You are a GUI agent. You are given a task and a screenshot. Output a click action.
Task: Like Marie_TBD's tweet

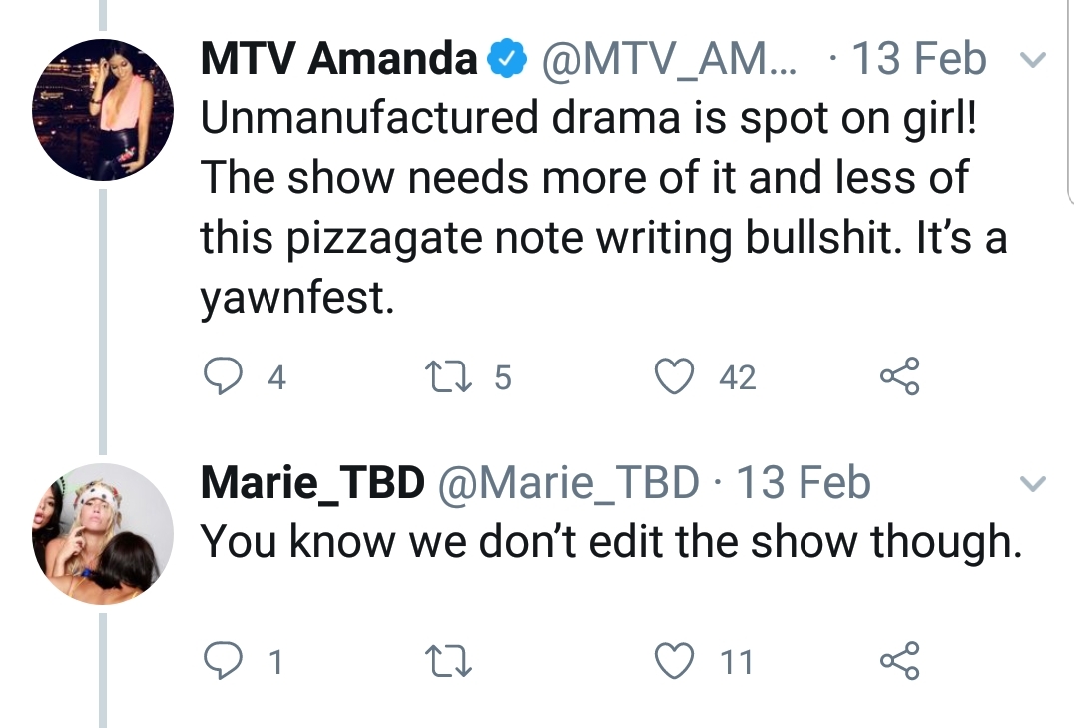[674, 661]
